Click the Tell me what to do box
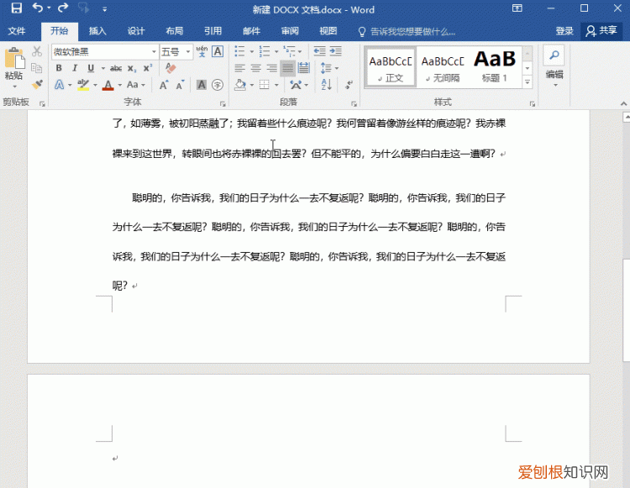The width and height of the screenshot is (630, 488). [407, 31]
